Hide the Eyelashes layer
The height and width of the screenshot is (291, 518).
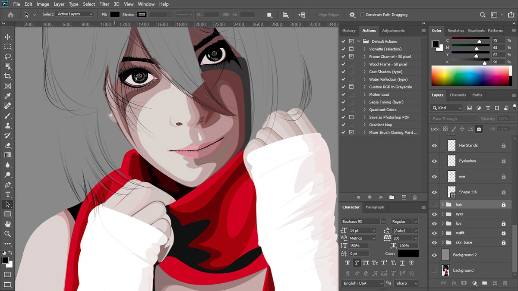tap(434, 161)
